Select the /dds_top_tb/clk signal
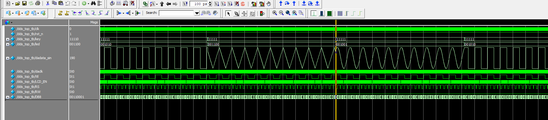 click(28, 29)
